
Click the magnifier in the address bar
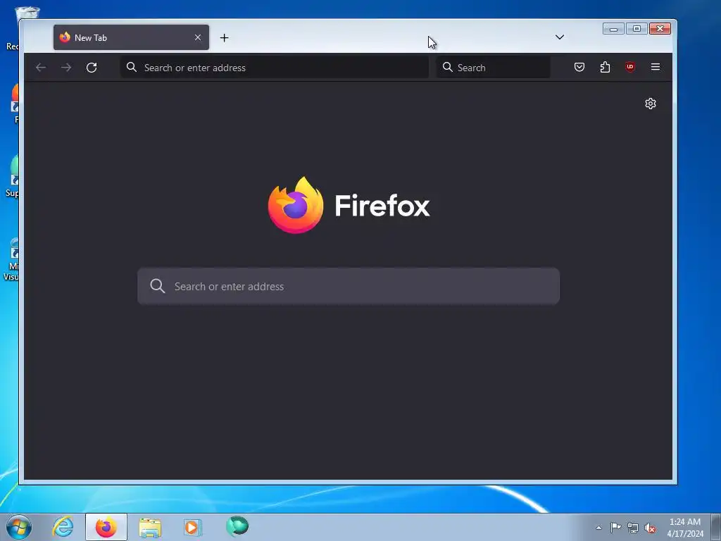(x=132, y=67)
